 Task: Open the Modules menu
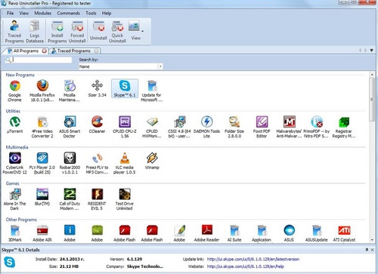pos(43,13)
